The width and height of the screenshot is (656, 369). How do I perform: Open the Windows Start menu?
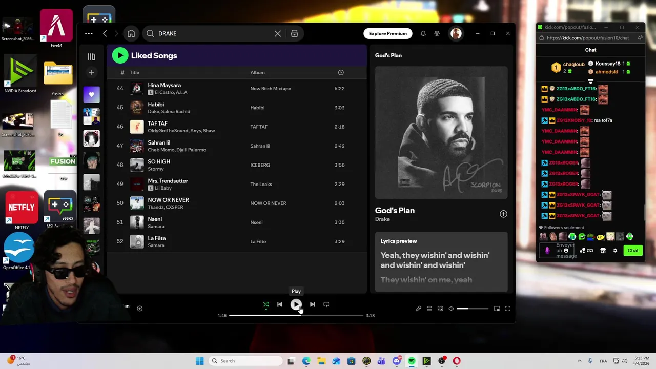199,361
